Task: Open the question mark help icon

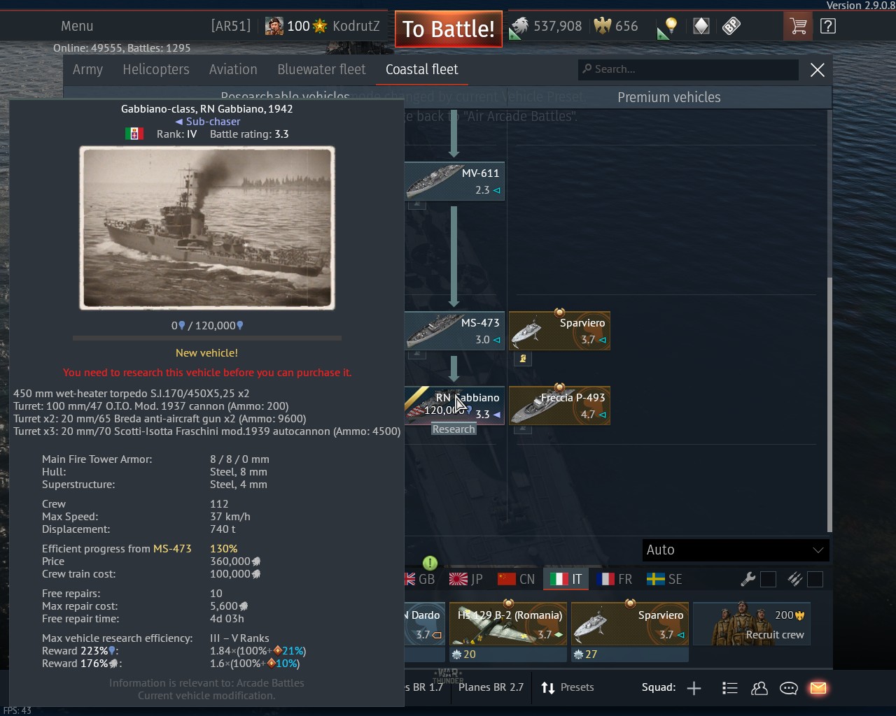Action: click(828, 27)
